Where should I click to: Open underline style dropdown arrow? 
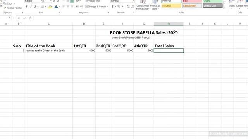pyautogui.click(x=38, y=7)
